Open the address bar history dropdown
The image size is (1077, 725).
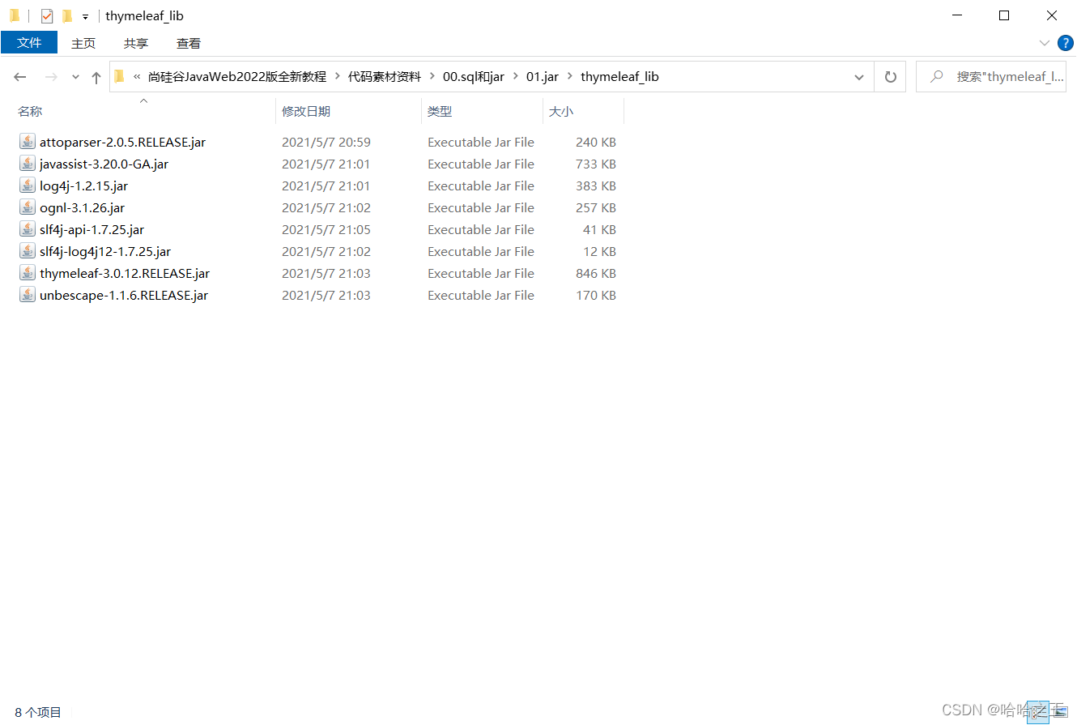(x=858, y=76)
